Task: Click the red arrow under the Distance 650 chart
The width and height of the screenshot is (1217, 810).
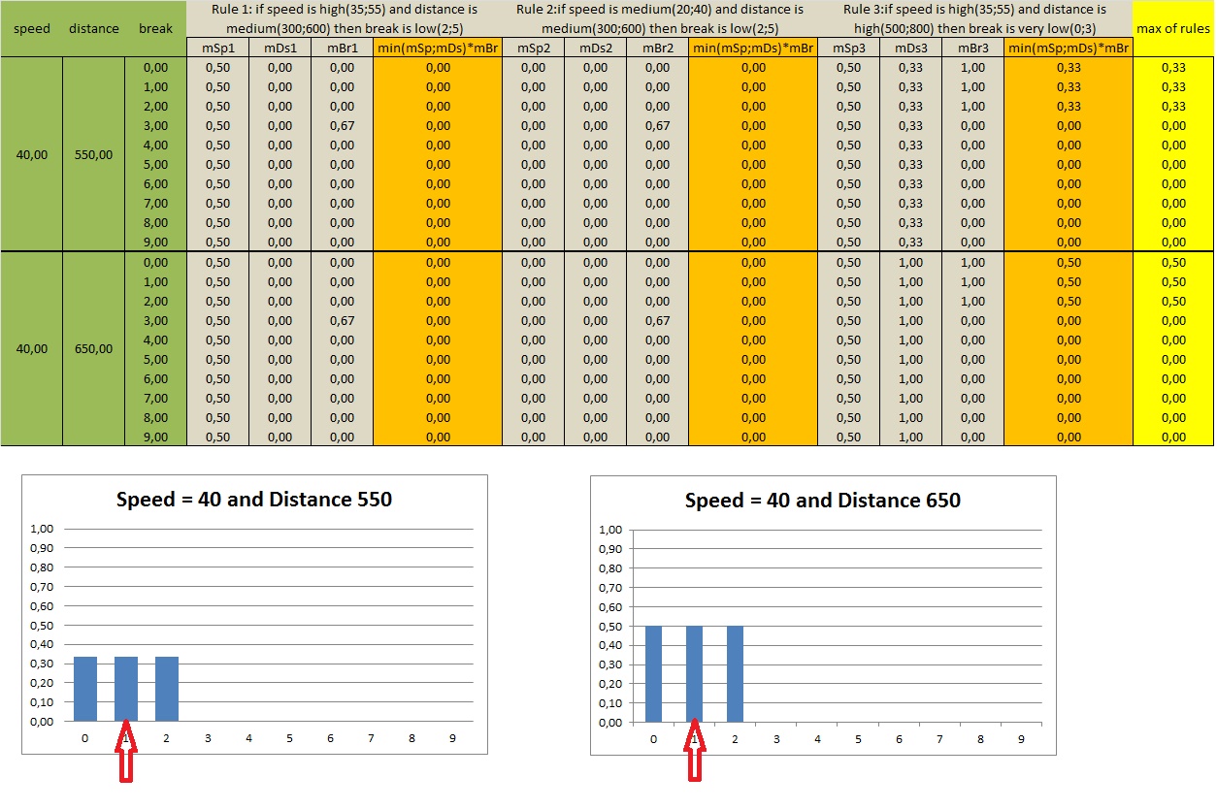Action: [695, 755]
